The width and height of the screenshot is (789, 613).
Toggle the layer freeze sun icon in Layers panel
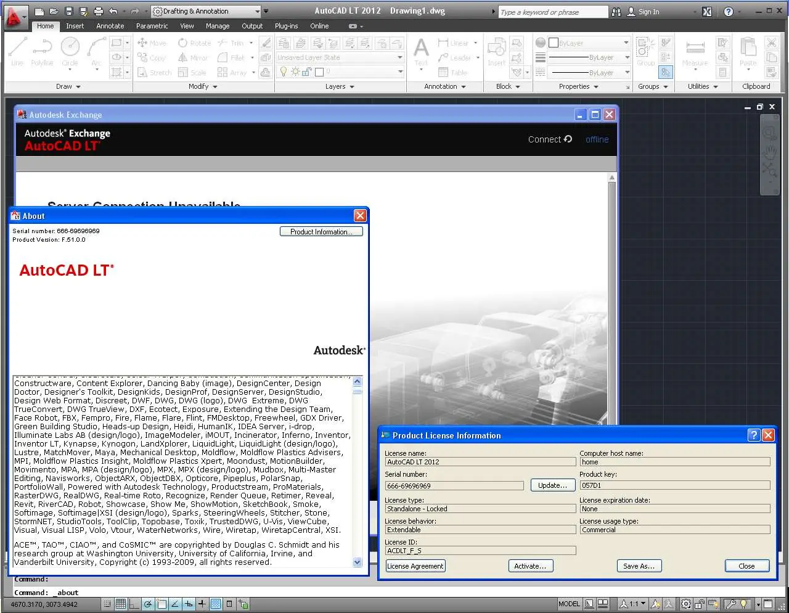(295, 72)
